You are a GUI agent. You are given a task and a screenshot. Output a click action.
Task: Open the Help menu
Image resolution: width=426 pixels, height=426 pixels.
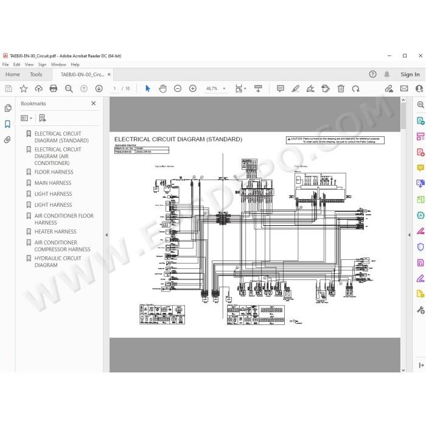pyautogui.click(x=75, y=65)
